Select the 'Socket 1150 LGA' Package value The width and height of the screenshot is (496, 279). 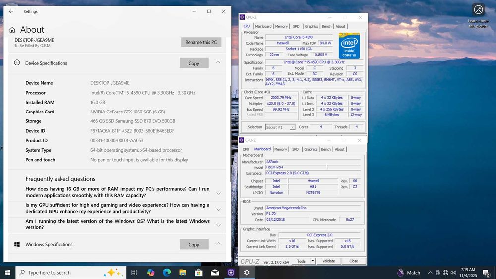coord(299,49)
